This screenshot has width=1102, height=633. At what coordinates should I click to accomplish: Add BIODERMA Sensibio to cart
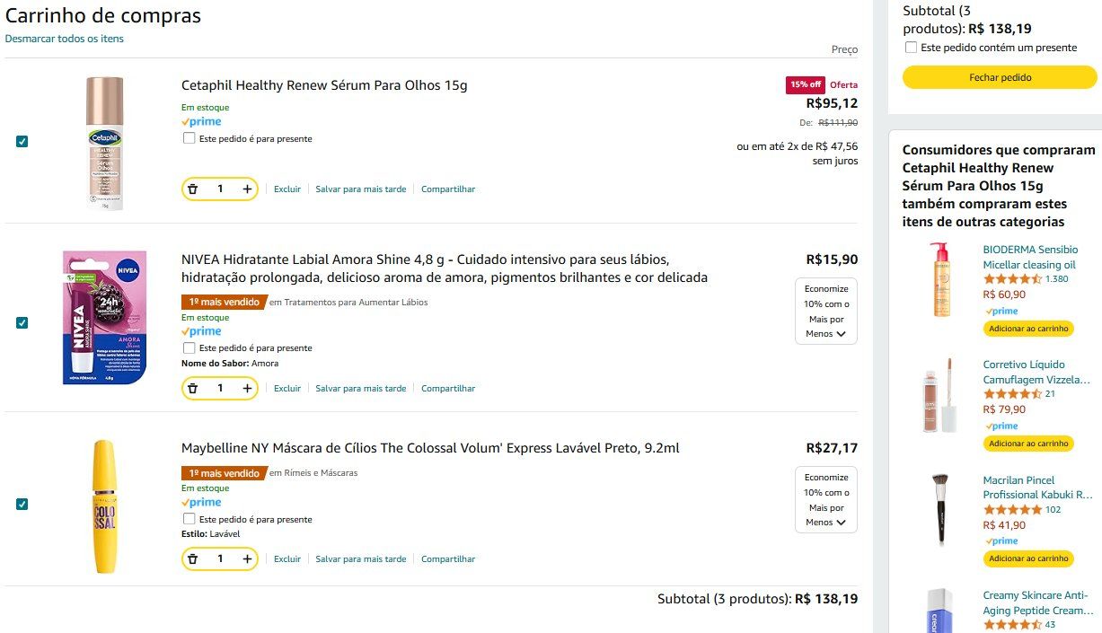pos(1028,329)
